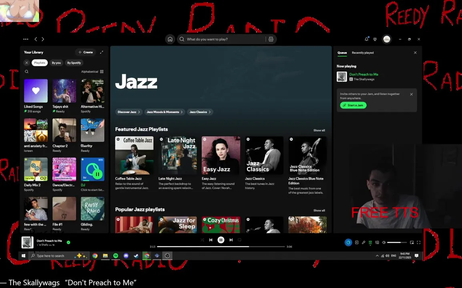Open the Alphabetical sort dropdown

tap(92, 72)
